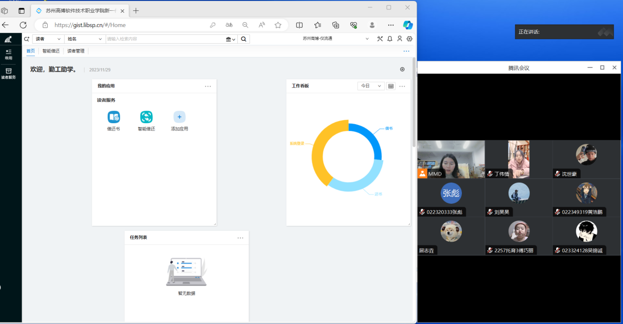This screenshot has height=324, width=623.
Task: Launch the 智能借还 app icon
Action: [x=146, y=117]
